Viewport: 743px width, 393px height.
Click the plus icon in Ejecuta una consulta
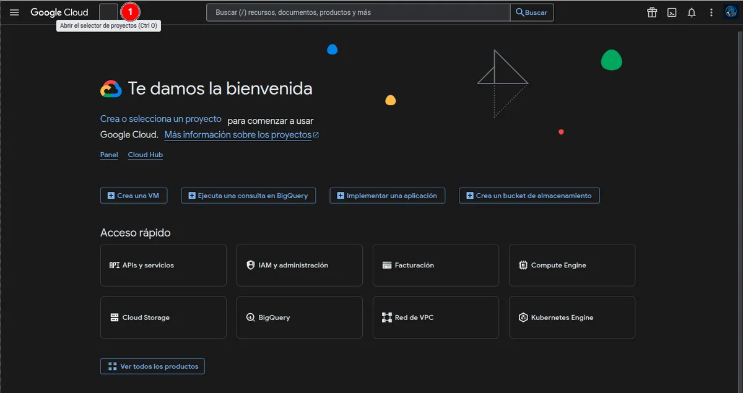tap(192, 196)
